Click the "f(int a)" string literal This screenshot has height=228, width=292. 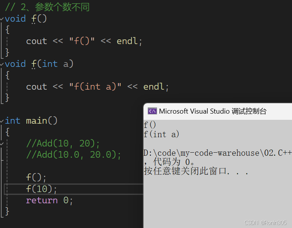click(x=95, y=87)
